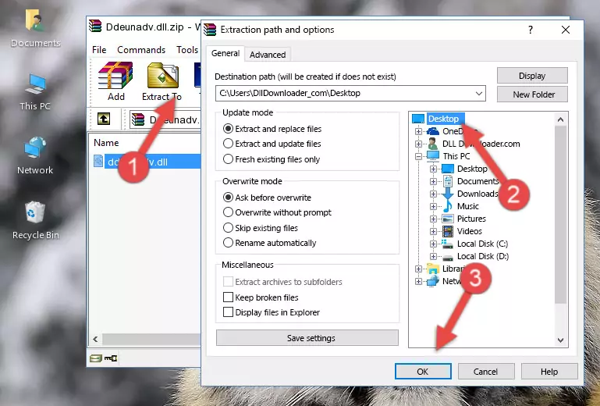Switch to the General tab
Viewport: 600px width, 406px height.
(x=225, y=53)
